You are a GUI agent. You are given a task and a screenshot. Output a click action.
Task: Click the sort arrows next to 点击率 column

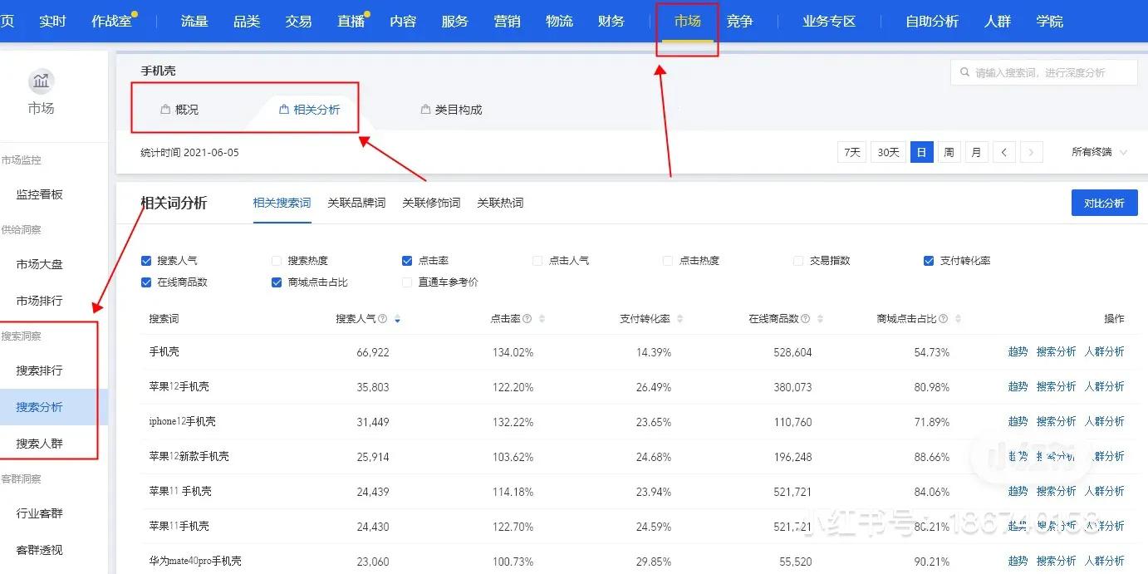click(541, 319)
